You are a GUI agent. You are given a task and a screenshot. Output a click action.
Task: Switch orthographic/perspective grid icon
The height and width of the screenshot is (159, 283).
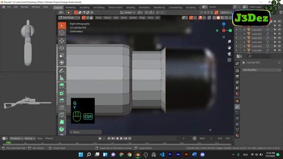pos(229,60)
